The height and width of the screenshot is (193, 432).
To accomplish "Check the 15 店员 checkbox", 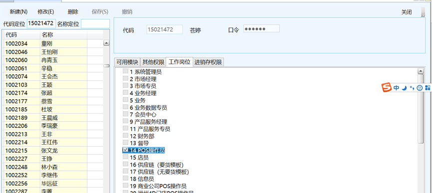I will [125, 157].
